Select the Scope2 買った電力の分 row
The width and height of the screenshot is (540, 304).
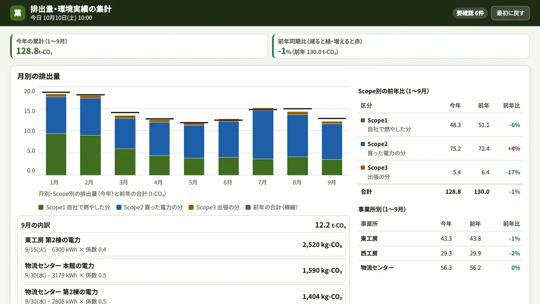click(440, 149)
